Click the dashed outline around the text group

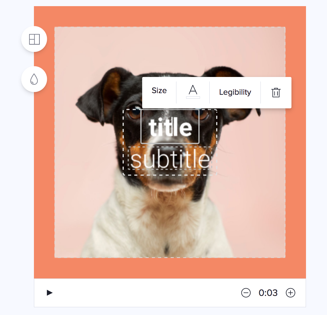123,142
